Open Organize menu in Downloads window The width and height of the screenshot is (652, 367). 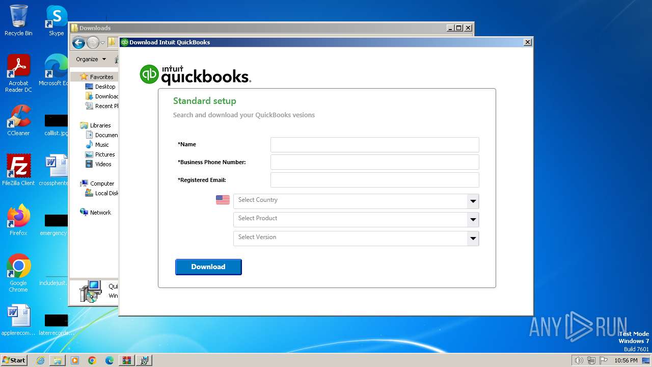[91, 59]
